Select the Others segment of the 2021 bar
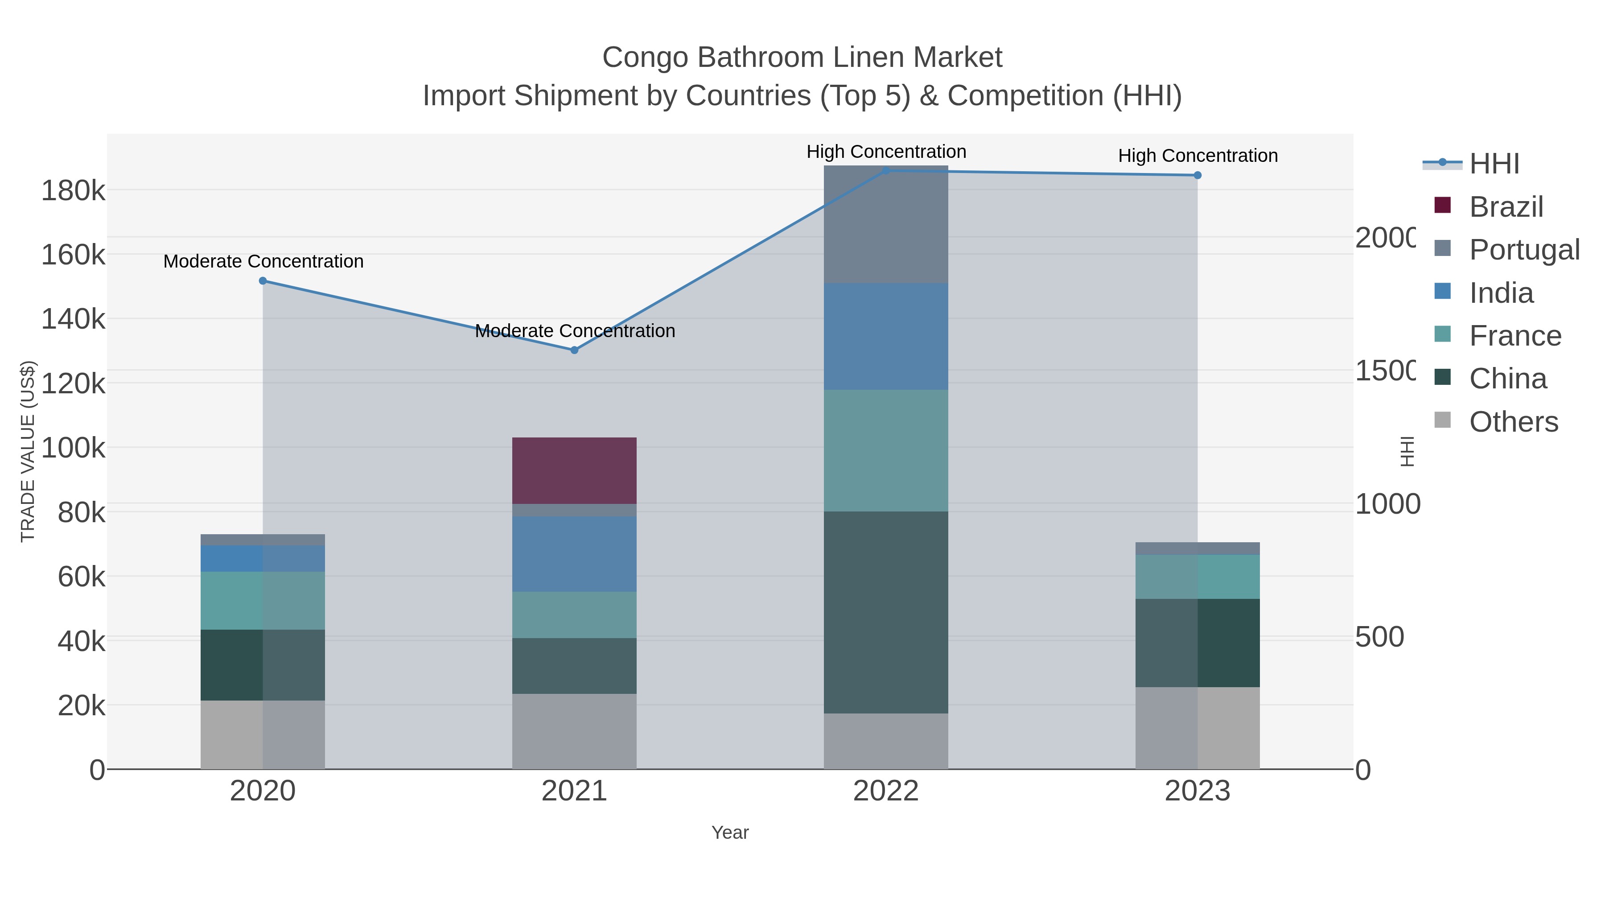1605x903 pixels. click(575, 732)
